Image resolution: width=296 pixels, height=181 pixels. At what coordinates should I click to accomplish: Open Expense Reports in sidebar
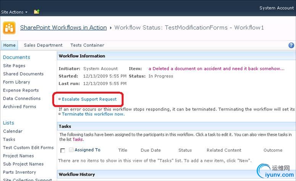(21, 90)
